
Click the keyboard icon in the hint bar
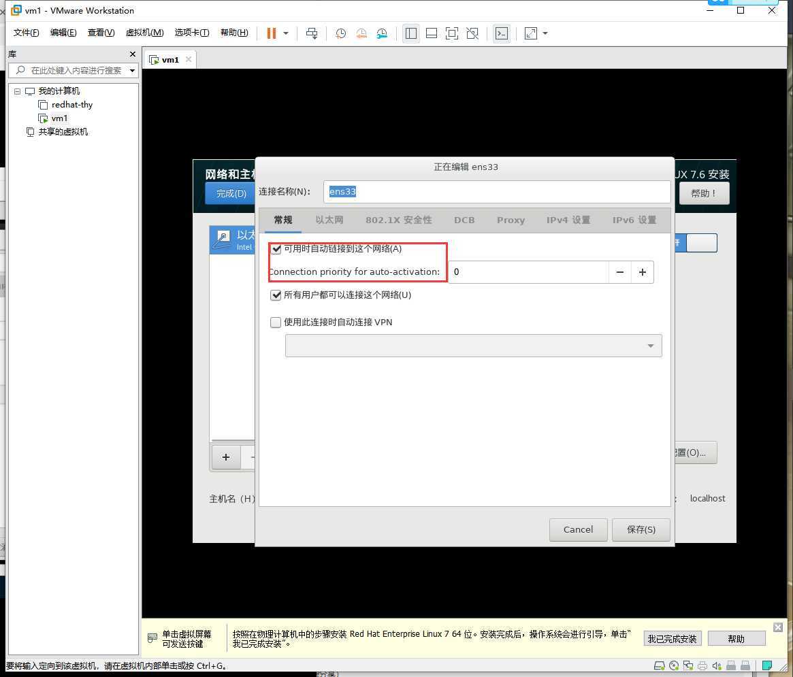pos(152,638)
